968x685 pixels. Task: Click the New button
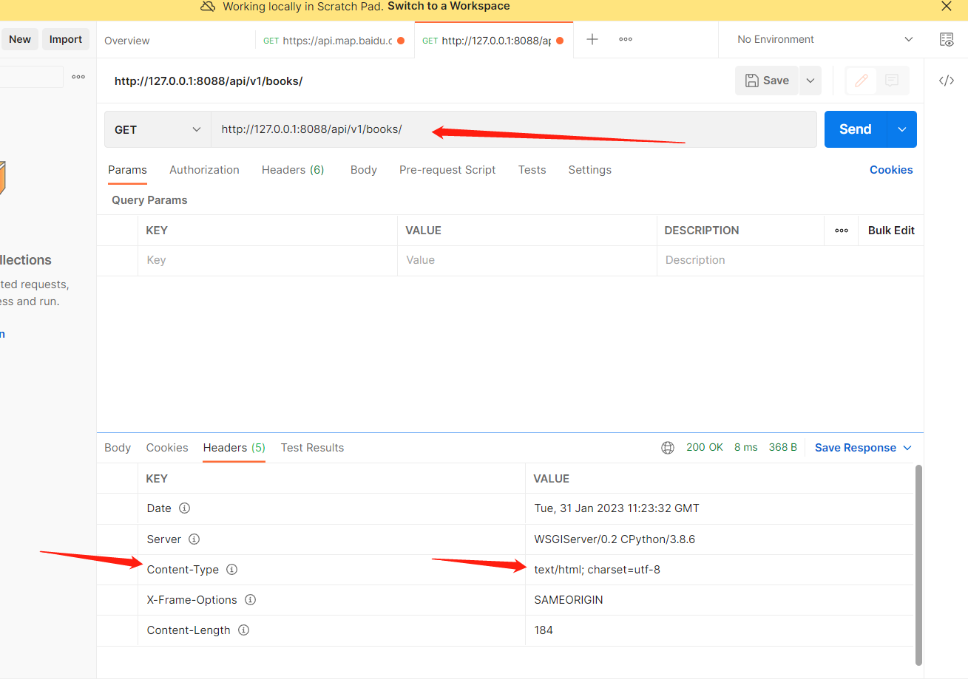point(20,39)
